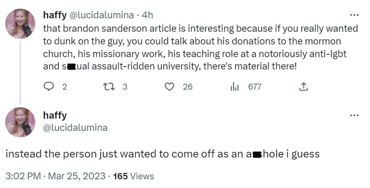Click the 3:02 PM · Mar 25, 2023 timestamp
The height and width of the screenshot is (188, 370).
[x=56, y=176]
